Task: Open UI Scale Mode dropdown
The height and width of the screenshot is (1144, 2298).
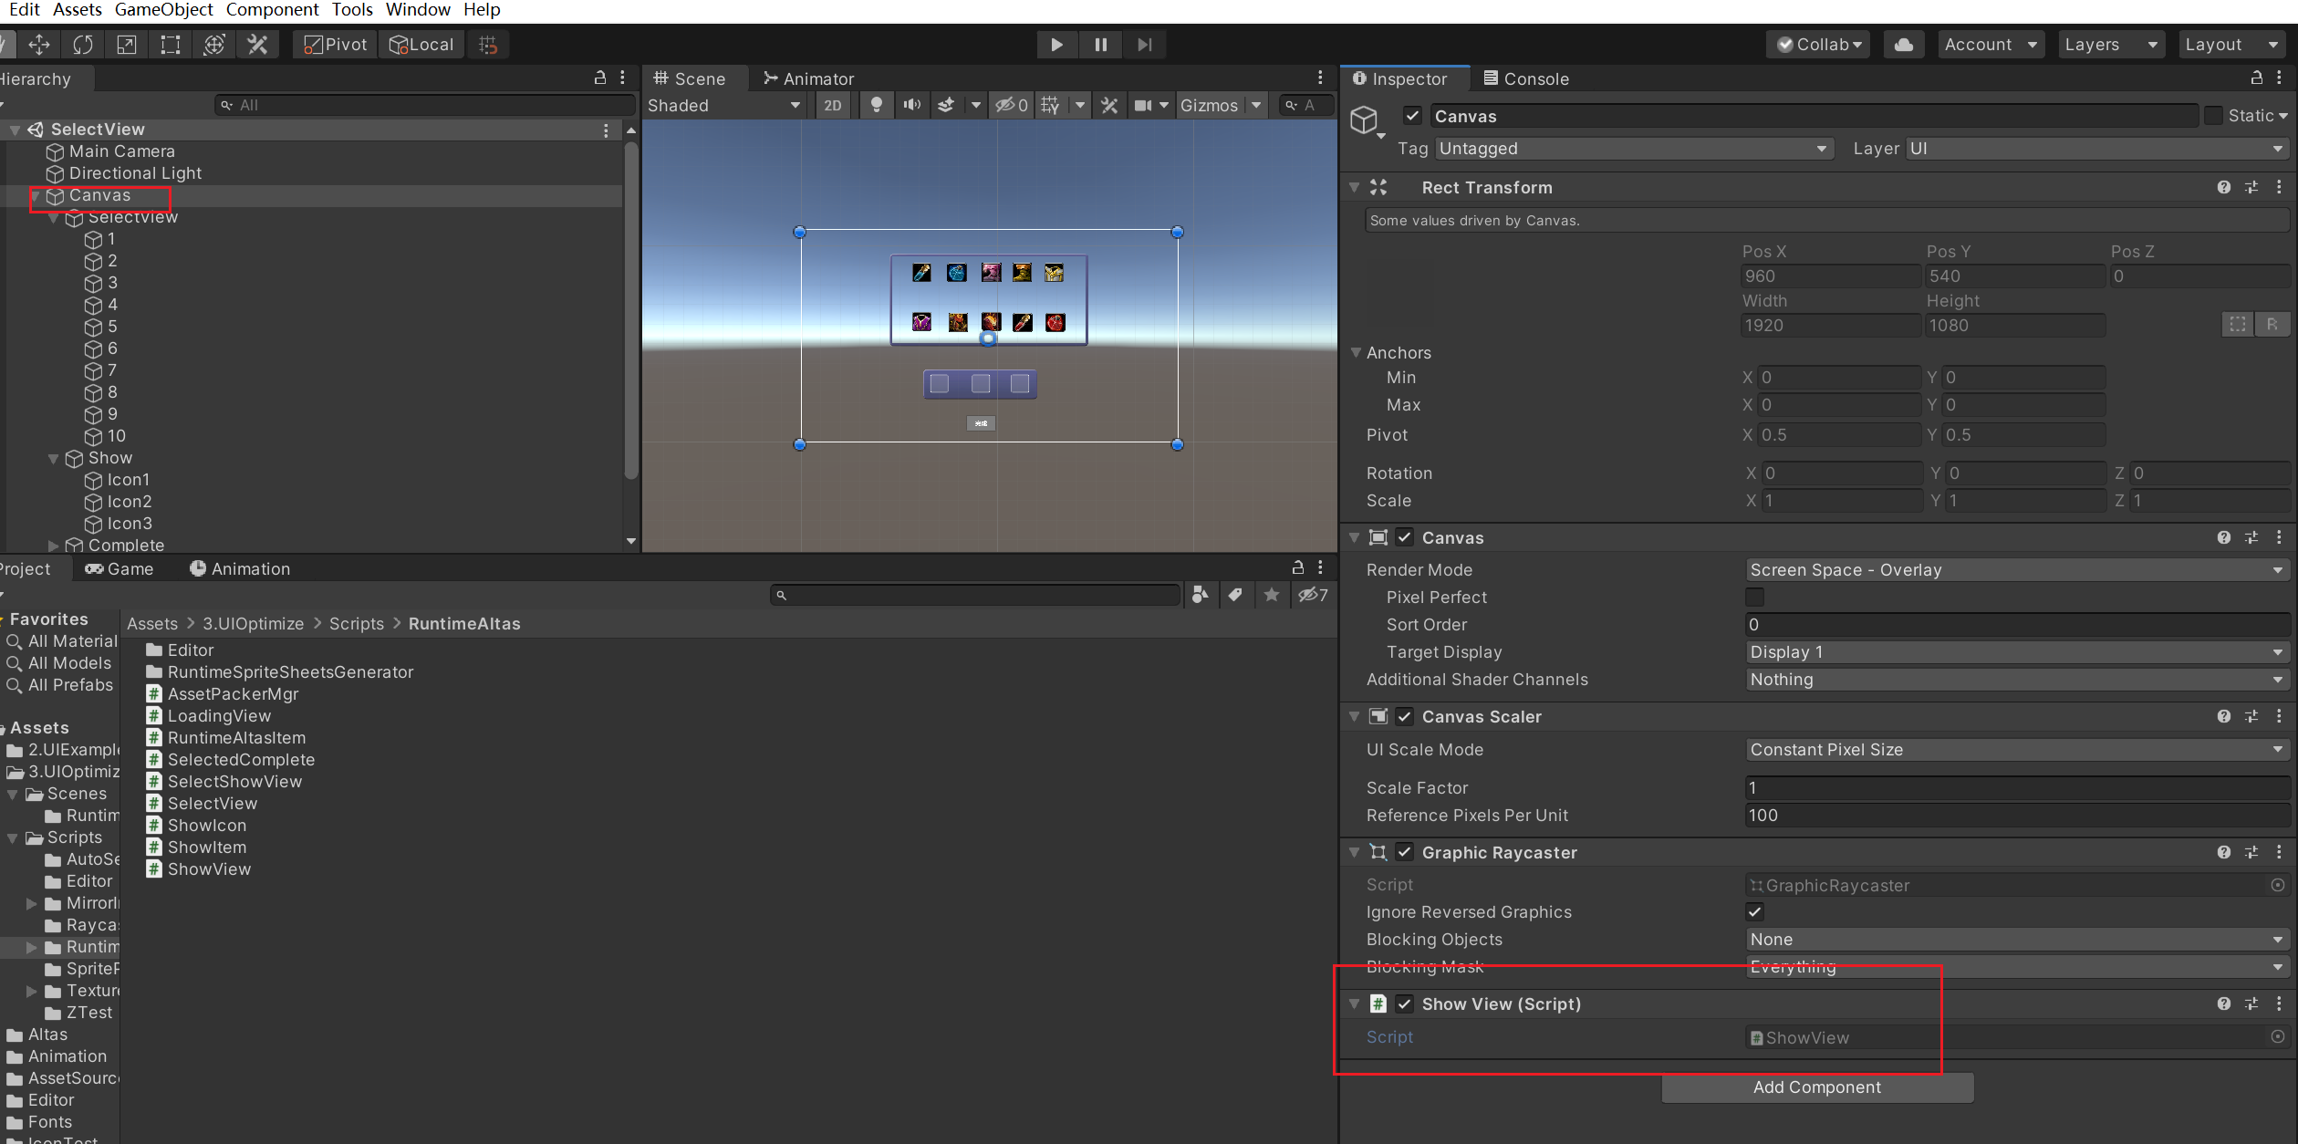Action: click(2017, 749)
